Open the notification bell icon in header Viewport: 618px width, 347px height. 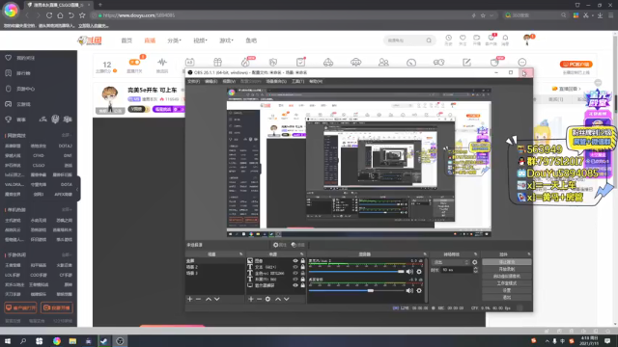(x=505, y=39)
